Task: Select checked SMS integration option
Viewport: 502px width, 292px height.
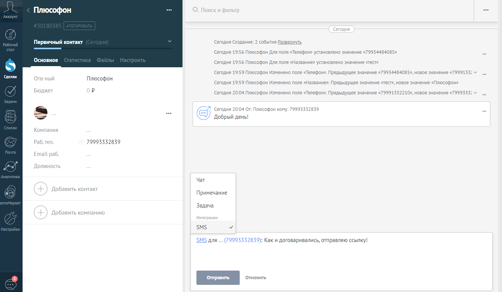Action: point(213,227)
